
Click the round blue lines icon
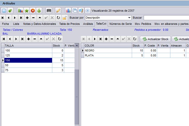(x=88, y=11)
